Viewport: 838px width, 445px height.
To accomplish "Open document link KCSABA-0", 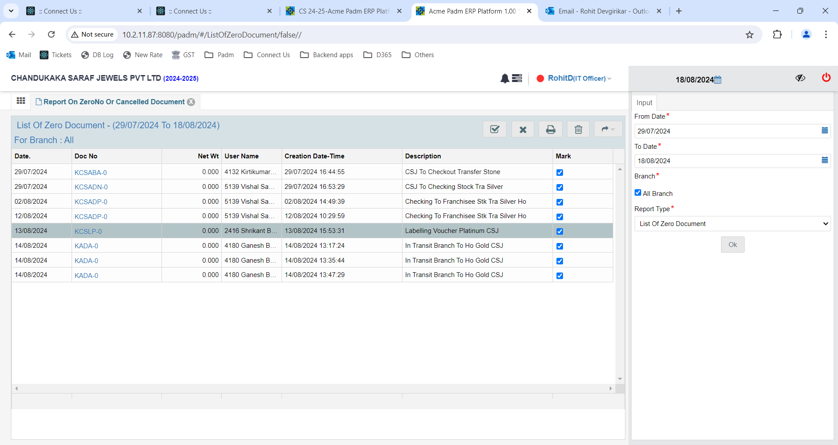I will pos(91,172).
